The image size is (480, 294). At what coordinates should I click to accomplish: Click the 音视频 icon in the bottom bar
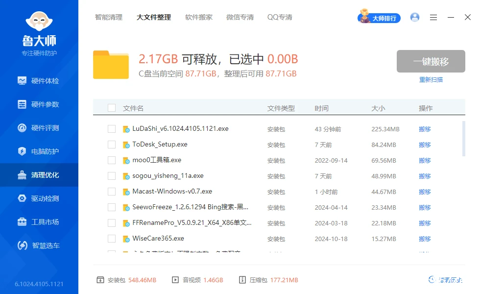[x=174, y=280]
